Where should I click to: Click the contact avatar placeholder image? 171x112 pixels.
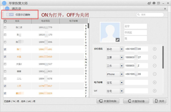coord(110,32)
